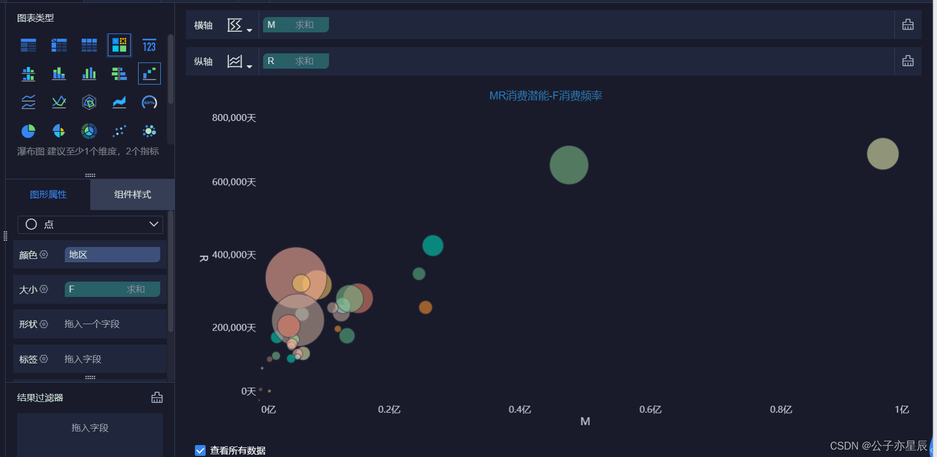Image resolution: width=937 pixels, height=457 pixels.
Task: Switch to the 组件样式 tab
Action: click(132, 195)
